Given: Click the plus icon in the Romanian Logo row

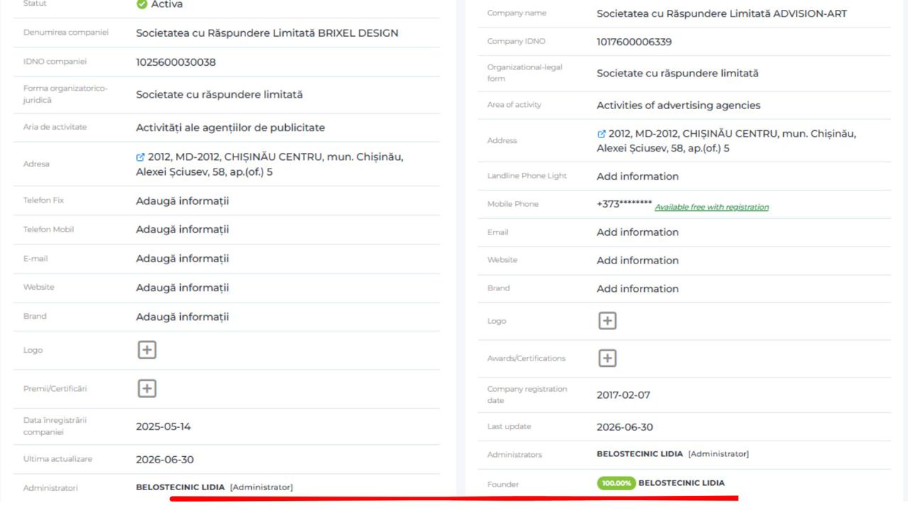Looking at the screenshot, I should (x=147, y=350).
